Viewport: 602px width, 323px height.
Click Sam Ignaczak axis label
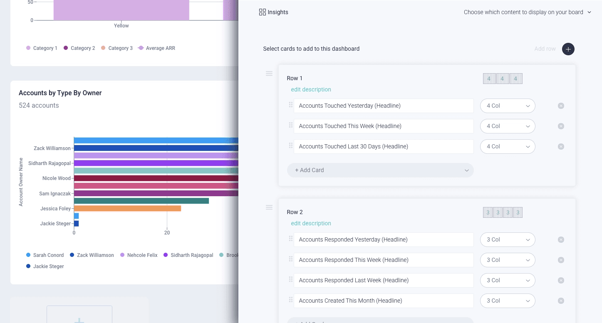tap(55, 193)
